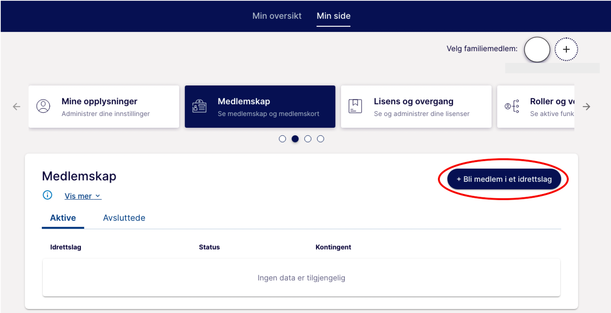Open the Lisens og overgang card
The image size is (611, 313).
[416, 107]
